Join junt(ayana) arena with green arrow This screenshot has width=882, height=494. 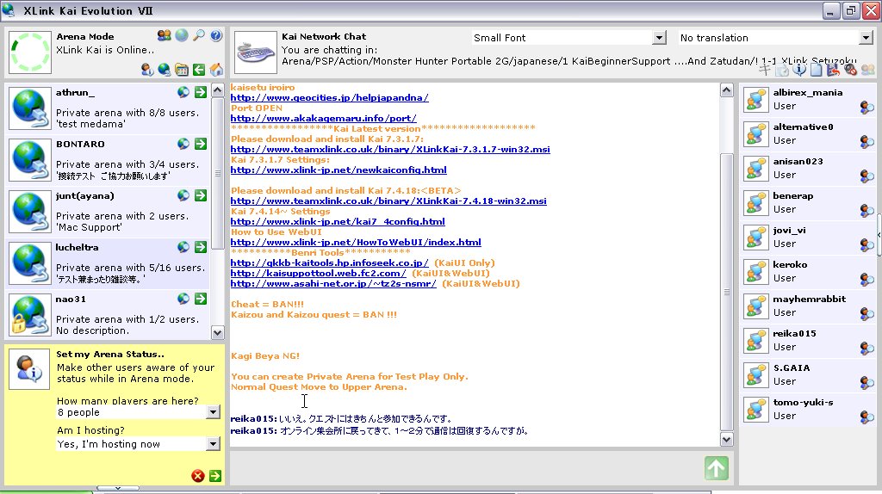coord(201,195)
